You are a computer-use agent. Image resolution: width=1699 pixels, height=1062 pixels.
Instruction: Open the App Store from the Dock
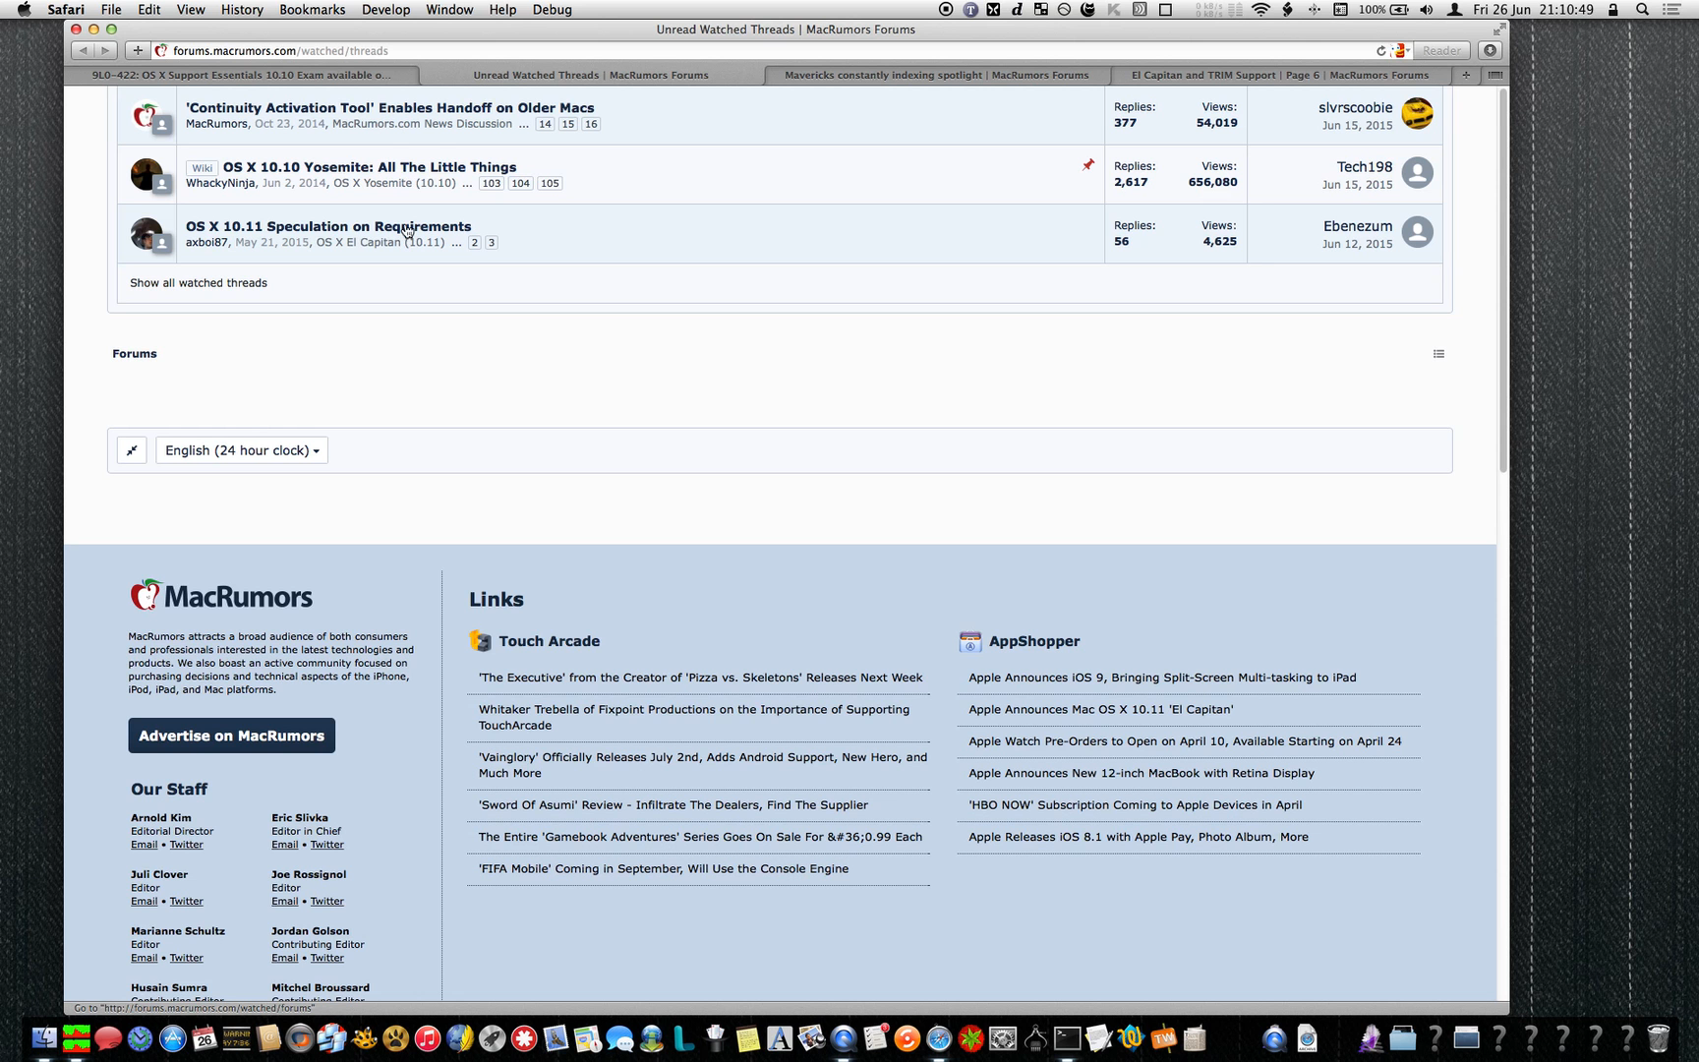click(x=172, y=1038)
